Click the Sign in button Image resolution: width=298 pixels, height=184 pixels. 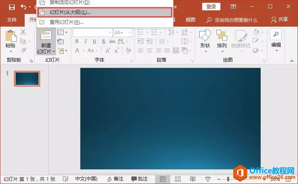coord(211,7)
